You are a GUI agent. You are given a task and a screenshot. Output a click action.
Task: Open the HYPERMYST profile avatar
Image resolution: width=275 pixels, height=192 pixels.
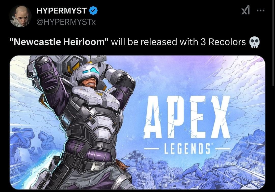pos(20,16)
